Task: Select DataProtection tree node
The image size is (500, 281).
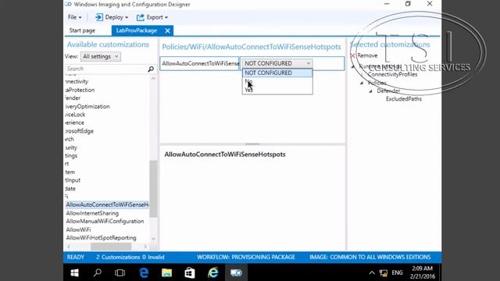Action: pos(80,90)
